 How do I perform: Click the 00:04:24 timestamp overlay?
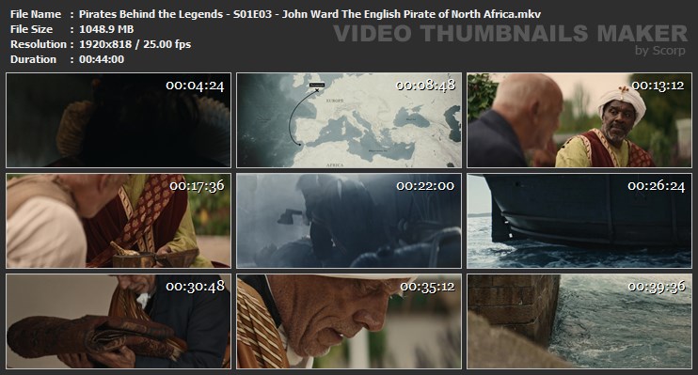click(195, 86)
